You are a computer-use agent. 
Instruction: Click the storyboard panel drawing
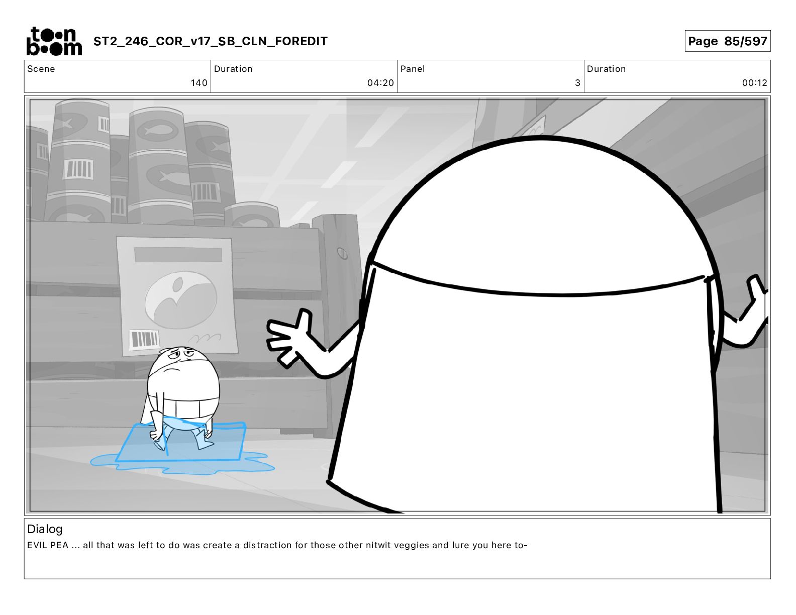397,305
